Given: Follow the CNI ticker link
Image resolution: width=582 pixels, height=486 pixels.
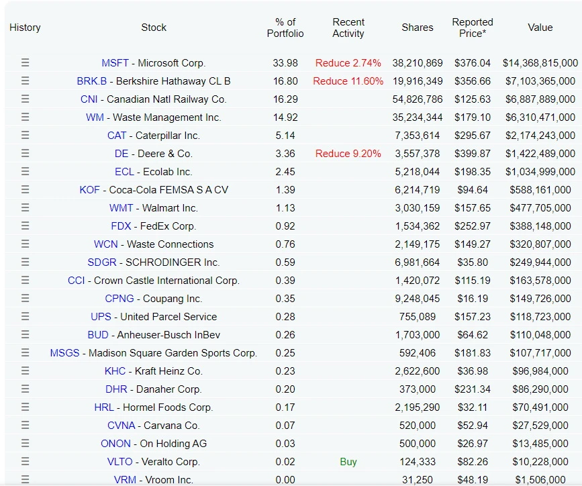Looking at the screenshot, I should (89, 99).
